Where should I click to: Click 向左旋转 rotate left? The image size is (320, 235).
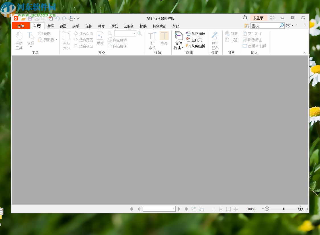117,40
